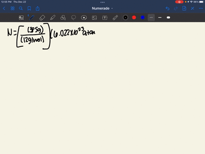Select the Eraser tool
Viewport: 205px width, 154px height.
(x=42, y=18)
